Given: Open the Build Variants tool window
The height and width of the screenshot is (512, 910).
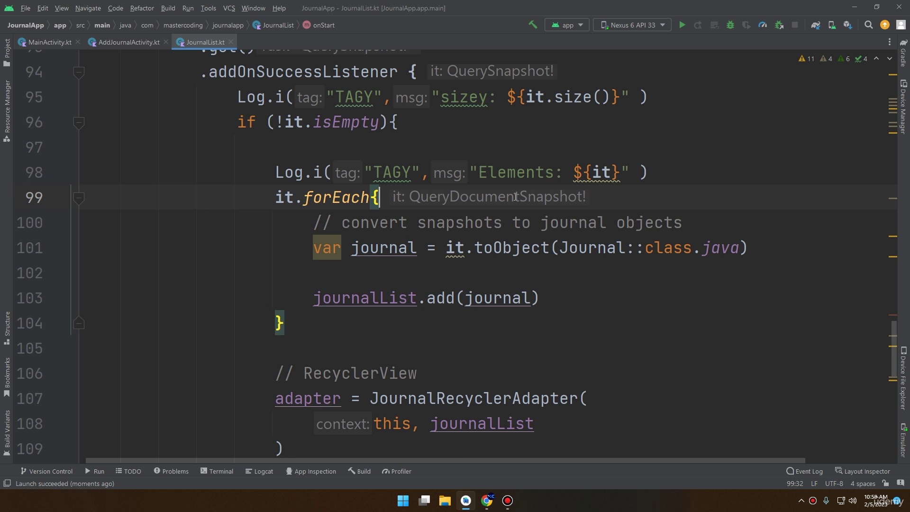Looking at the screenshot, I should click(7, 433).
